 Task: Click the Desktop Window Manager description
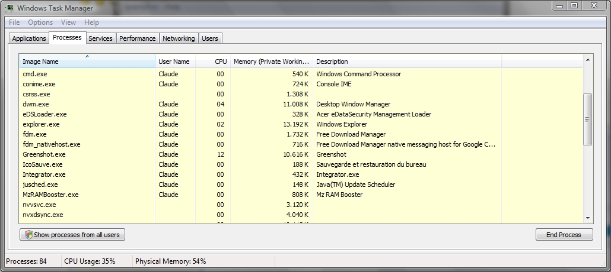coord(353,104)
